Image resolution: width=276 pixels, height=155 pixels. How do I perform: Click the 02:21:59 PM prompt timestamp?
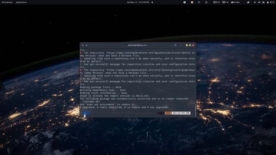click(181, 113)
